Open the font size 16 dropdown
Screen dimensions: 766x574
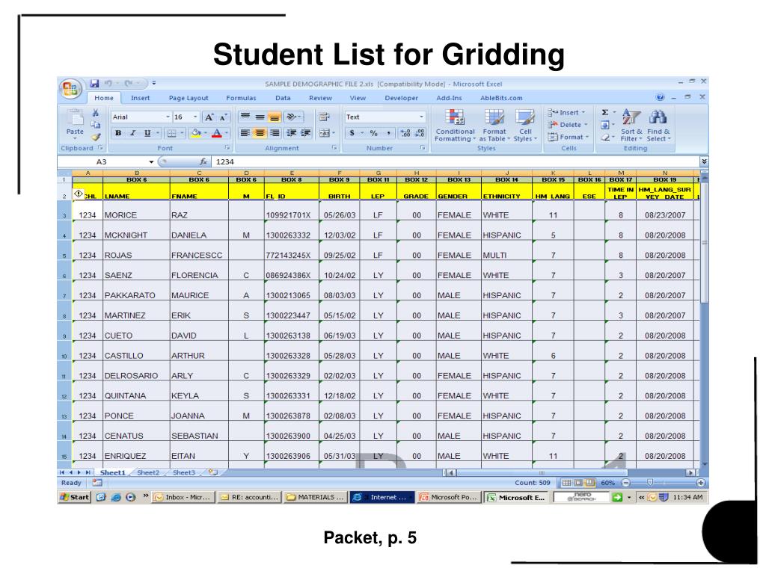tap(195, 117)
